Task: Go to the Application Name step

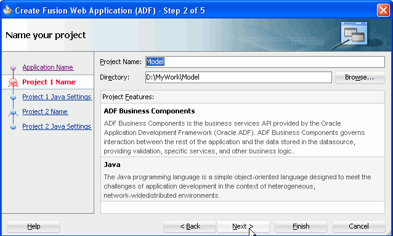Action: coord(48,67)
